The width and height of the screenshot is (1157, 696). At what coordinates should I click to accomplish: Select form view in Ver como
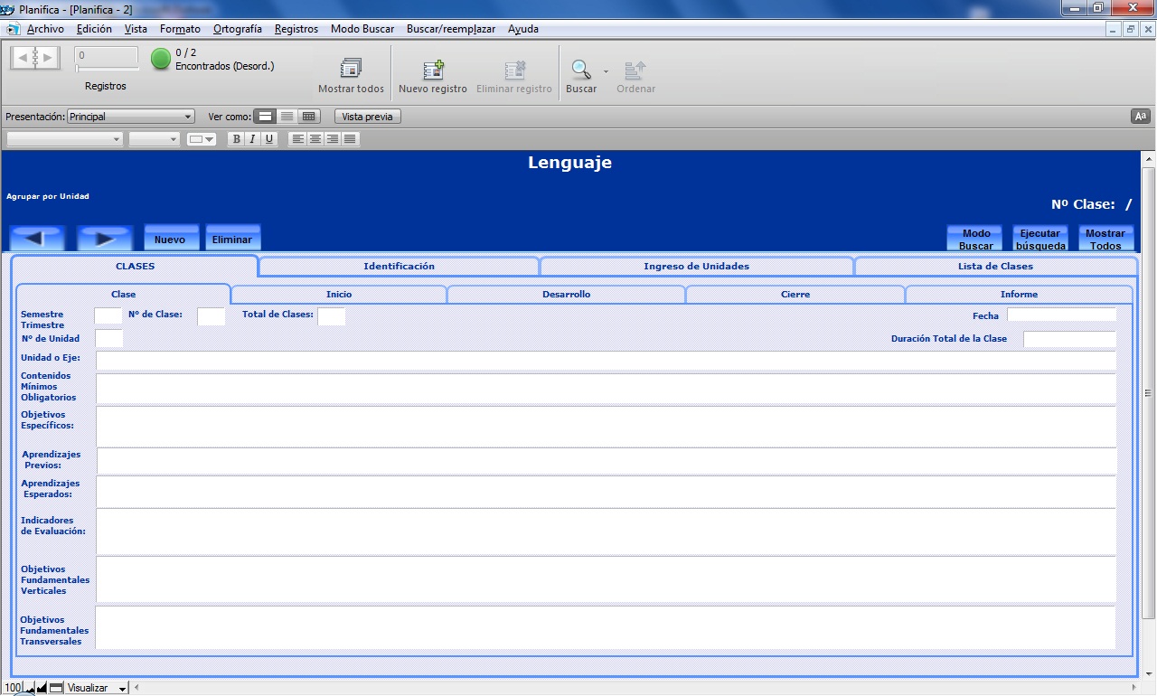pyautogui.click(x=265, y=117)
